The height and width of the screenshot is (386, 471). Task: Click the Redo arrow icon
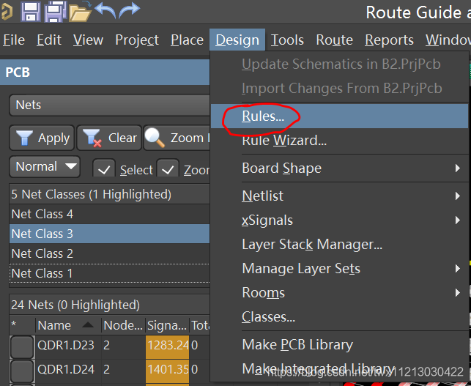(x=130, y=10)
